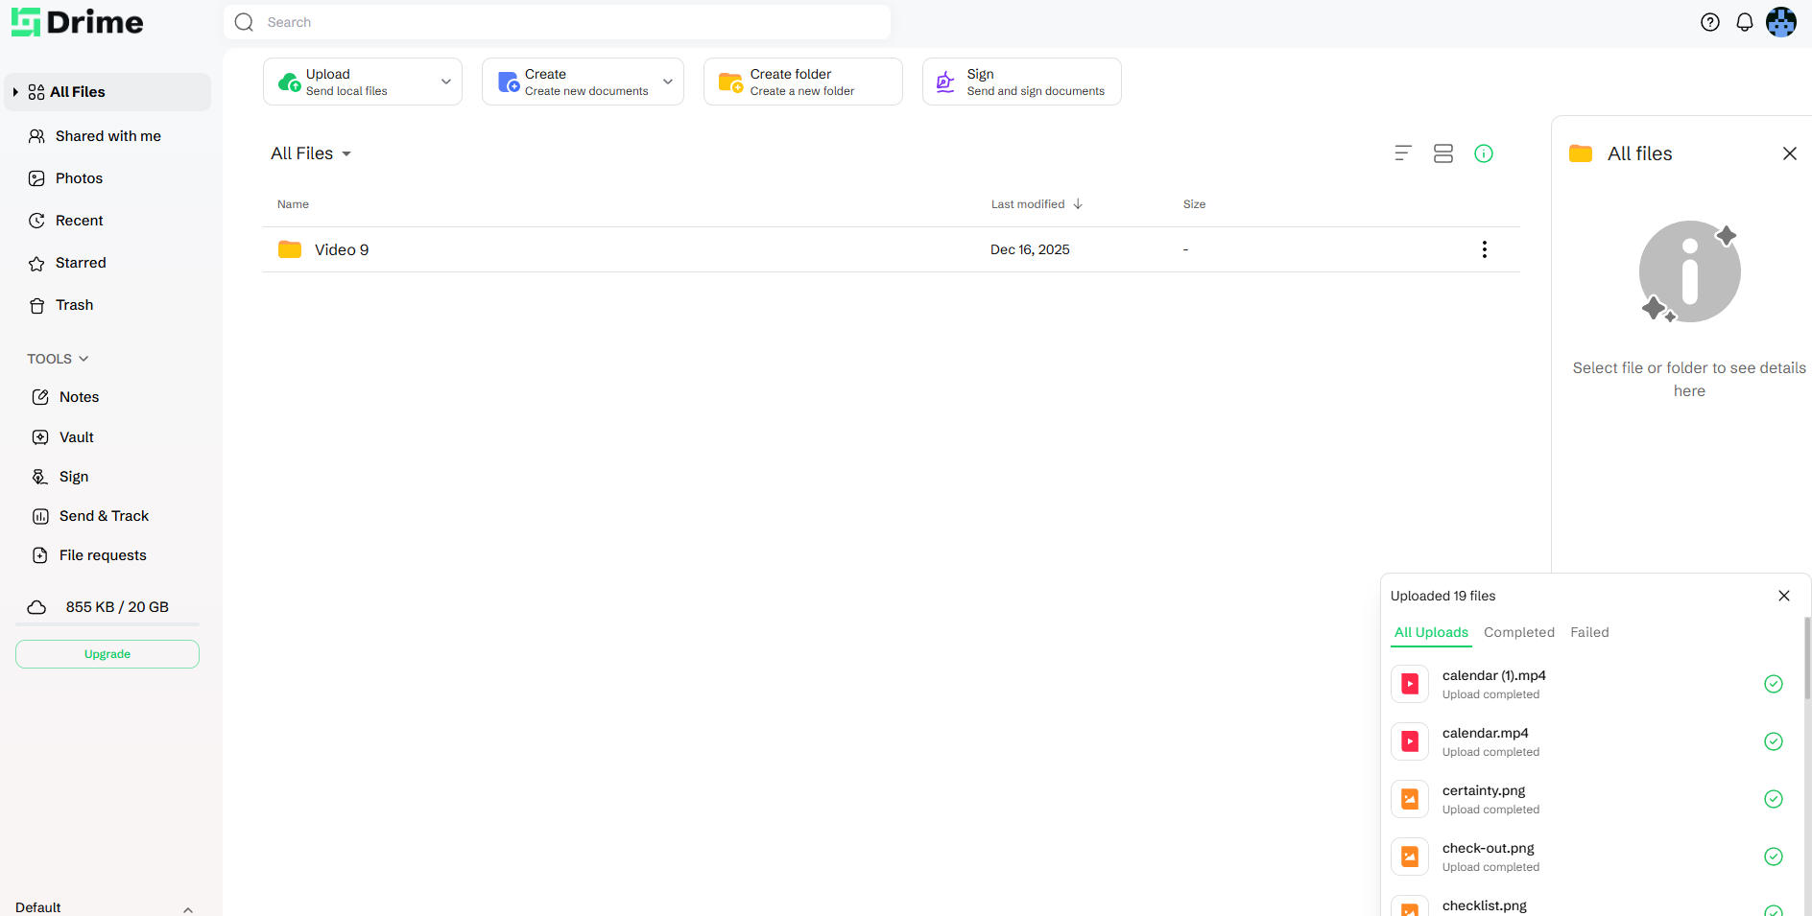Click the user profile avatar
This screenshot has width=1812, height=916.
[x=1780, y=22]
